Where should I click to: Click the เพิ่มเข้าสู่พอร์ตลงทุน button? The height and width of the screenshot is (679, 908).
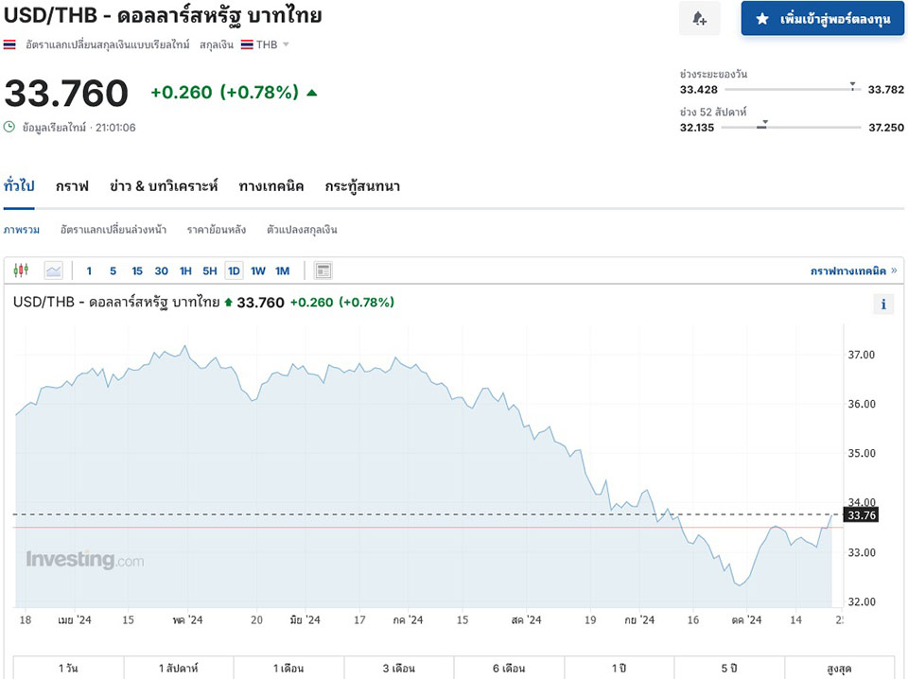823,19
